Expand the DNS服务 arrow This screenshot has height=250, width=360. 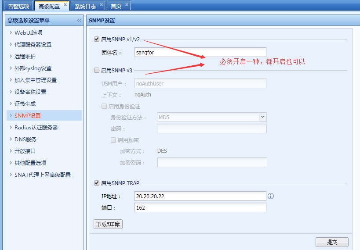click(11, 139)
